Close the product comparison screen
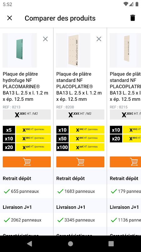Image resolution: width=141 pixels, height=252 pixels. pos(10,18)
